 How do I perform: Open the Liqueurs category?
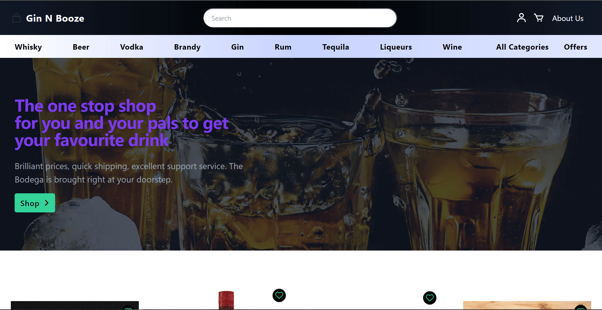396,47
